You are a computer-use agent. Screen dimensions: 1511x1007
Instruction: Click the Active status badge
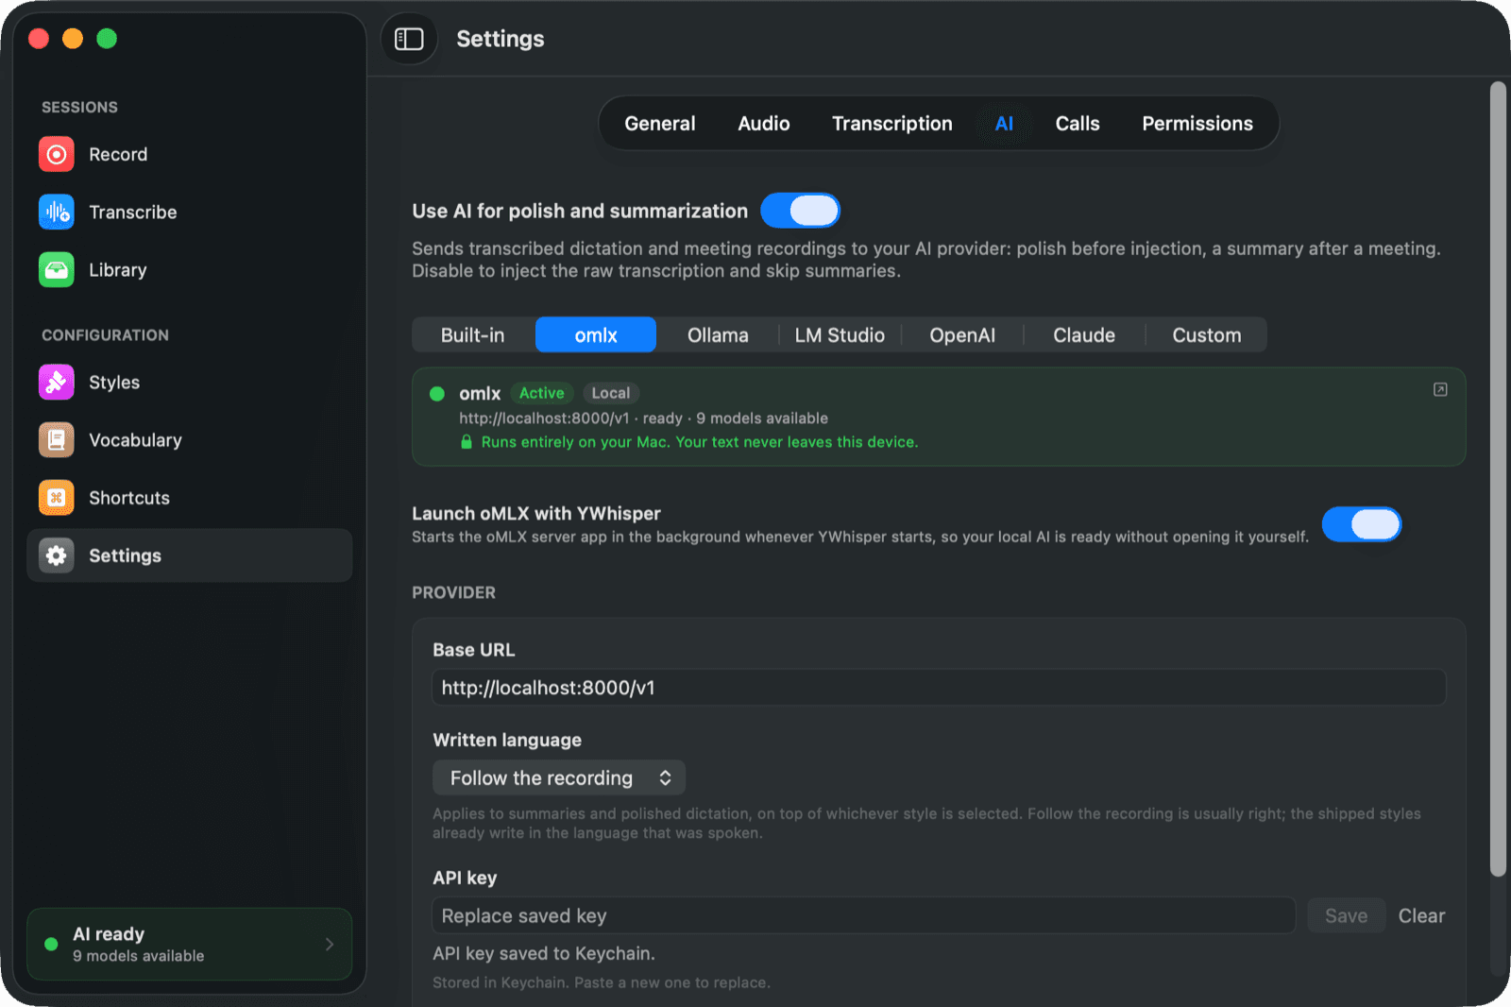click(x=541, y=393)
